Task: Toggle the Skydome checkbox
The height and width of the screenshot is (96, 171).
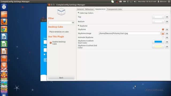Action: click(x=163, y=29)
